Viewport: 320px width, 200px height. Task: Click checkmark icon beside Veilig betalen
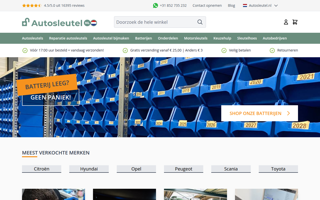[224, 50]
